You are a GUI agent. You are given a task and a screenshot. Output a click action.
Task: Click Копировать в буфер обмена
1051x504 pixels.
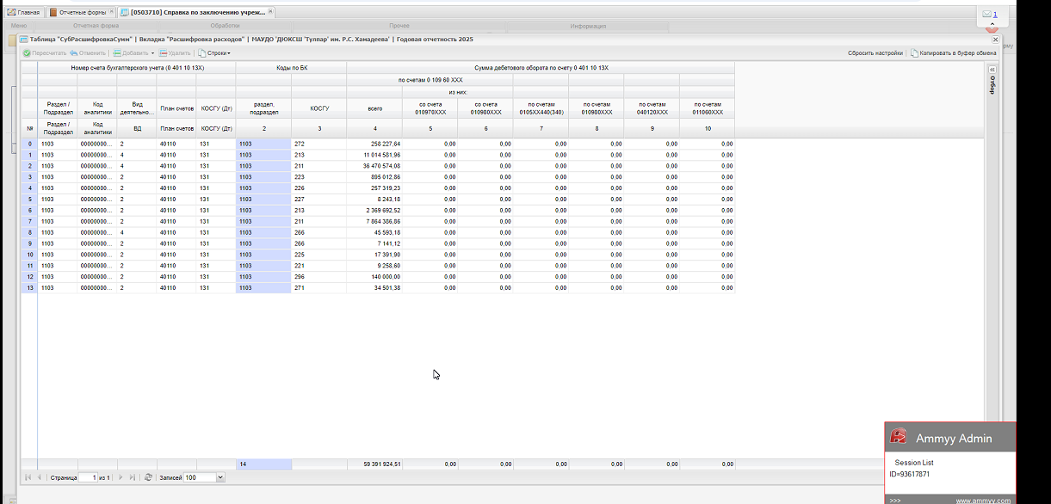click(x=953, y=53)
